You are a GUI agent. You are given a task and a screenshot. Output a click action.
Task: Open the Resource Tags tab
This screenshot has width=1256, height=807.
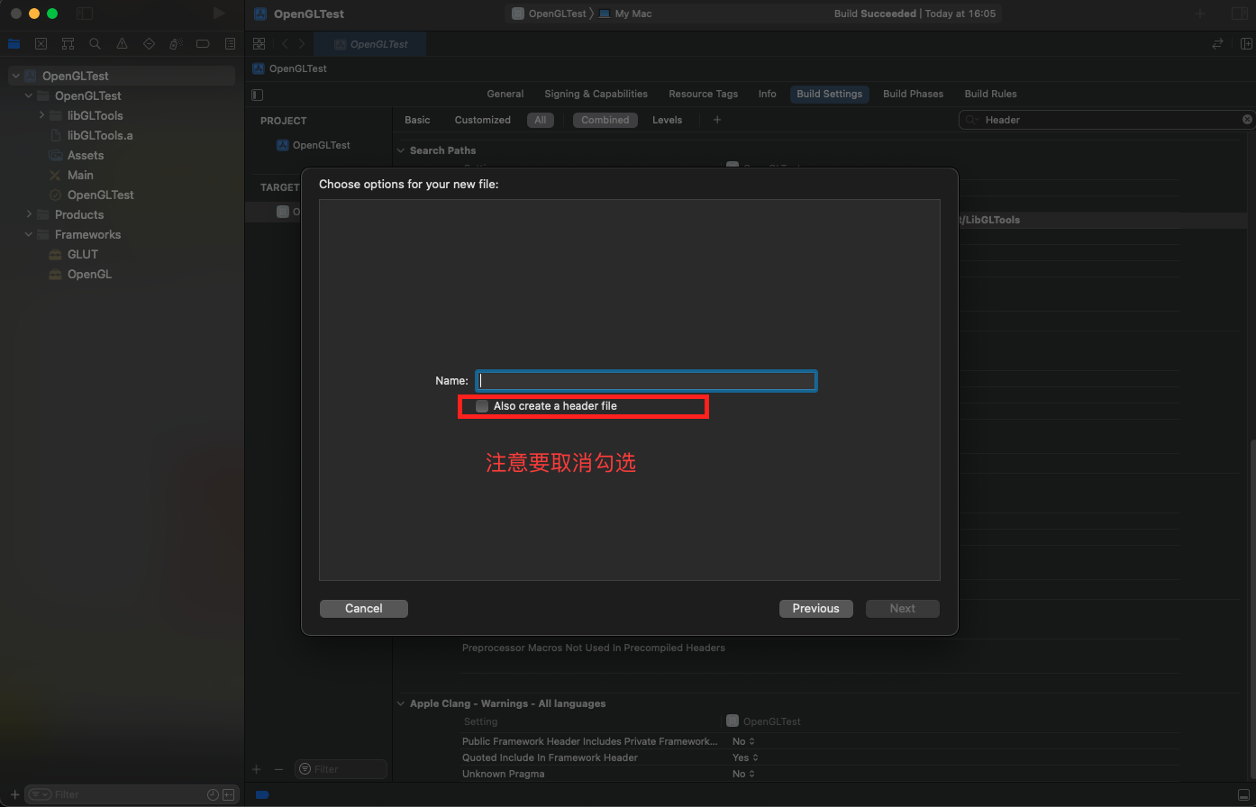[703, 94]
